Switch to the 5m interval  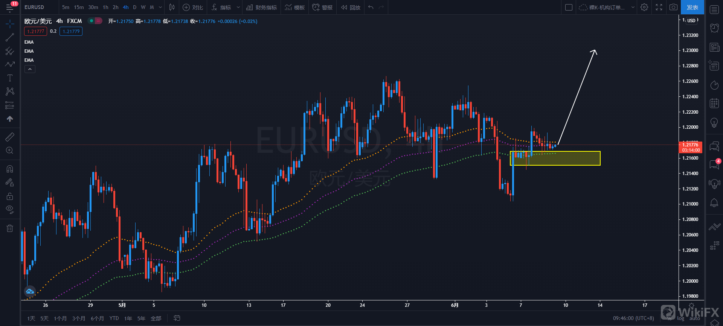coord(66,7)
